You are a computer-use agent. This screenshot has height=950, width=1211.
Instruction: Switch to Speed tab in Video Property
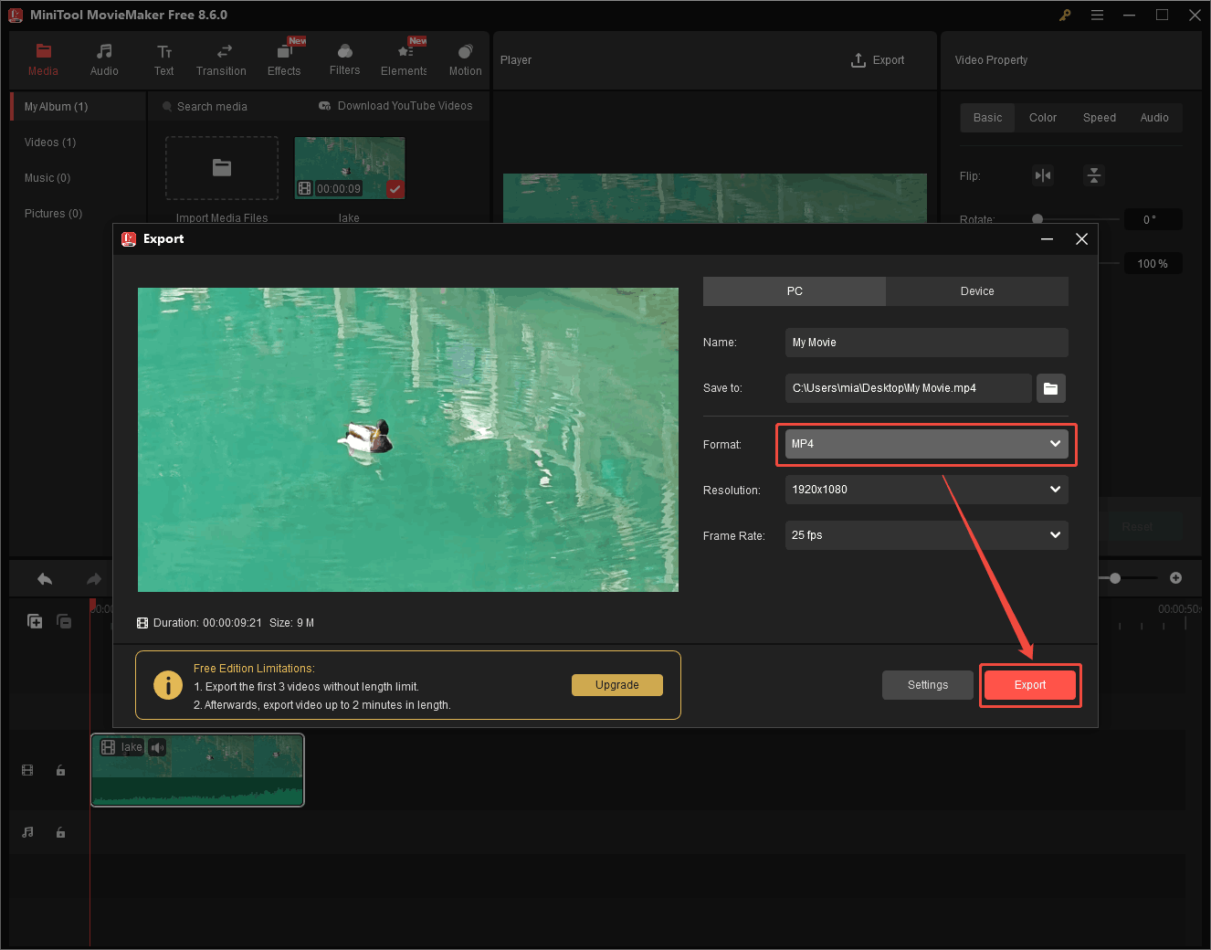coord(1100,118)
